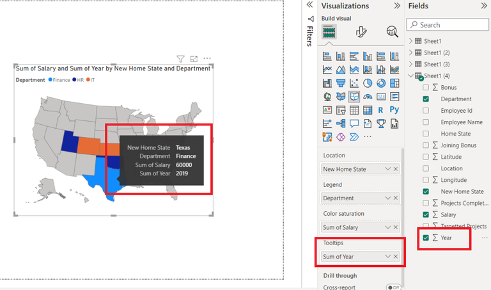491x290 pixels.
Task: Collapse the Fields pane with double chevron
Action: [484, 6]
